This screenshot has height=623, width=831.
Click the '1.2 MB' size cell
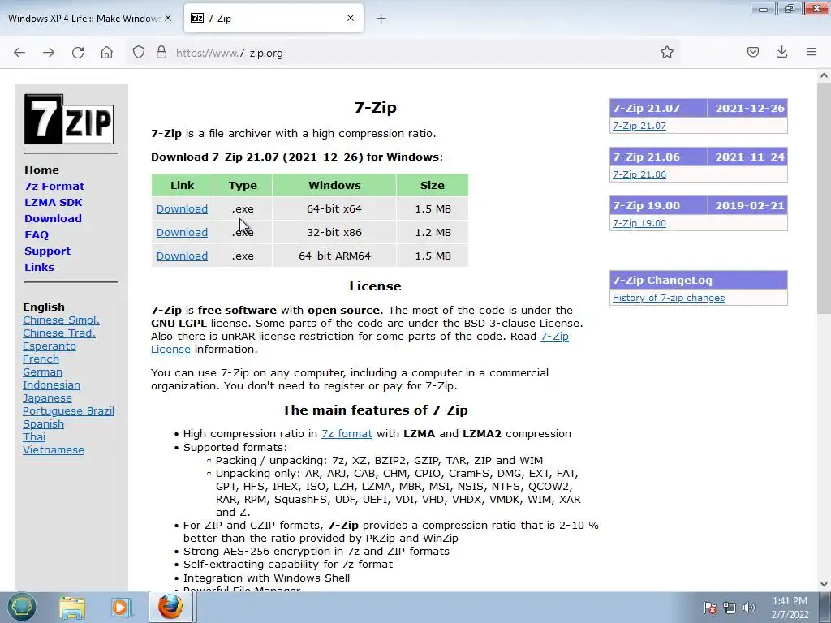click(433, 232)
